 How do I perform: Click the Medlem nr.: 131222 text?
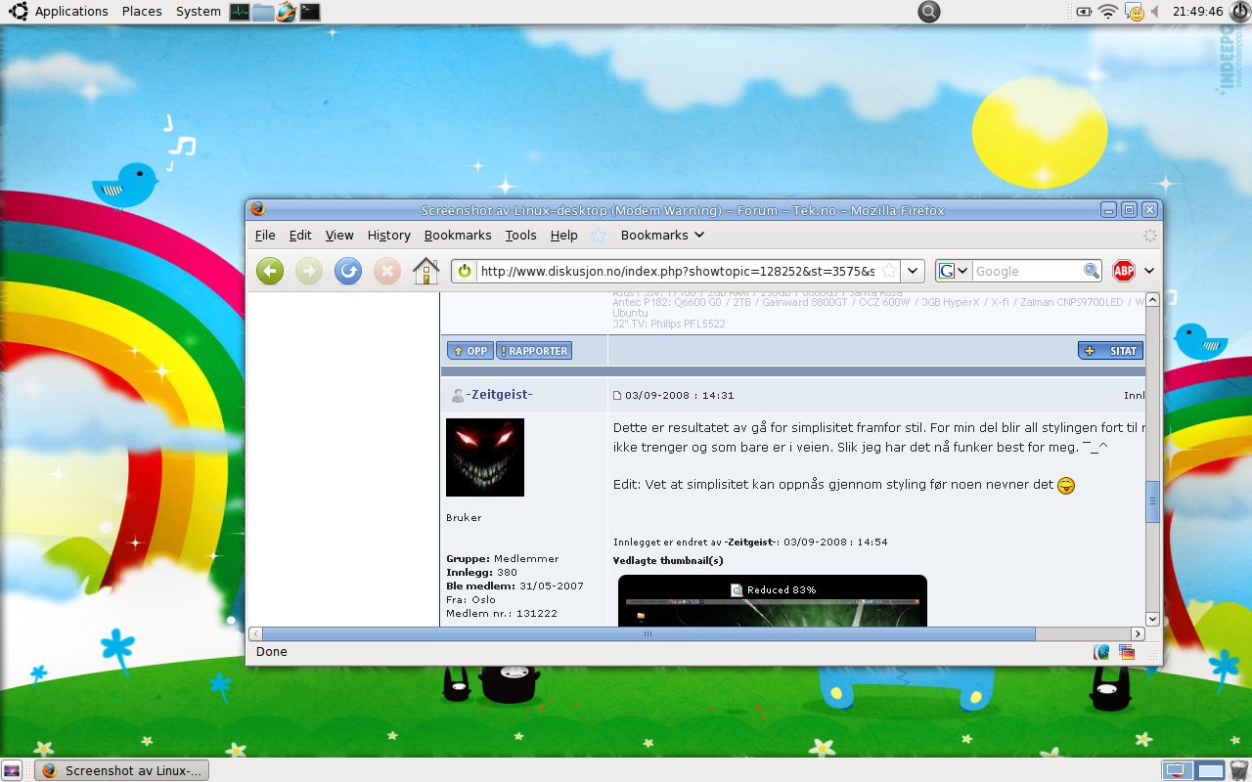pyautogui.click(x=502, y=613)
